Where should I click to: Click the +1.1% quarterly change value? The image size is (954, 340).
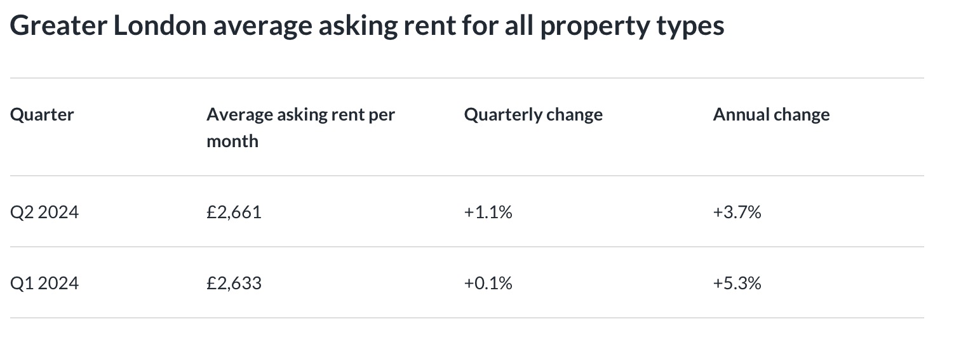488,212
